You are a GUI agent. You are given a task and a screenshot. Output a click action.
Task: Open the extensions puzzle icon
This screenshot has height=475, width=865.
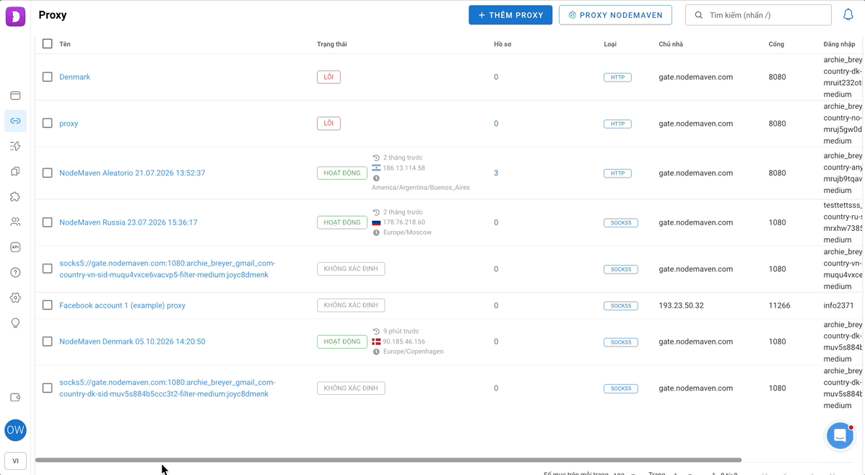[15, 196]
